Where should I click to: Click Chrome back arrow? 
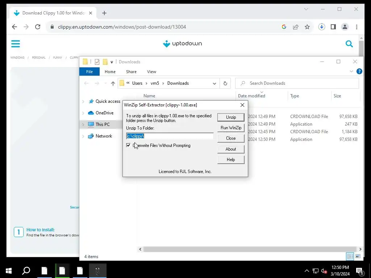point(14,27)
